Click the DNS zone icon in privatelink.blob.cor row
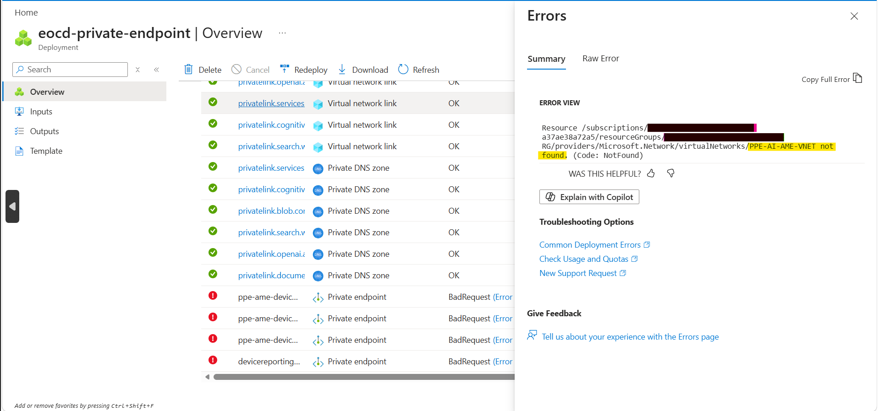Viewport: 879px width, 411px height. click(318, 211)
